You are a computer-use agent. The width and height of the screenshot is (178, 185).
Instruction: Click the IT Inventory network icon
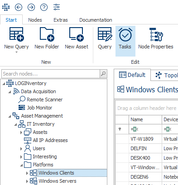pos(22,124)
